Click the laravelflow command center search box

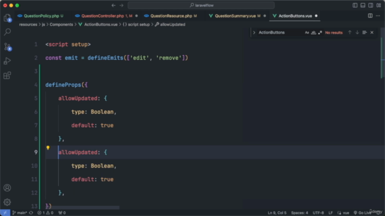click(x=201, y=5)
